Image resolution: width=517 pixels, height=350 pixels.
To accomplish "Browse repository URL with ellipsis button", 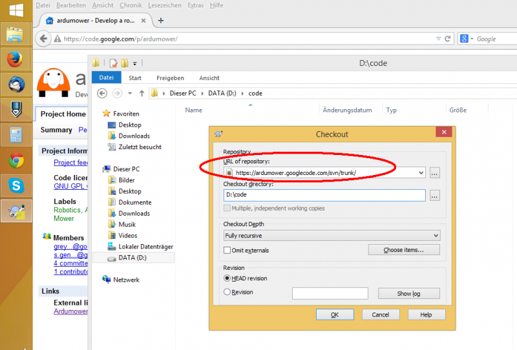I will [434, 172].
